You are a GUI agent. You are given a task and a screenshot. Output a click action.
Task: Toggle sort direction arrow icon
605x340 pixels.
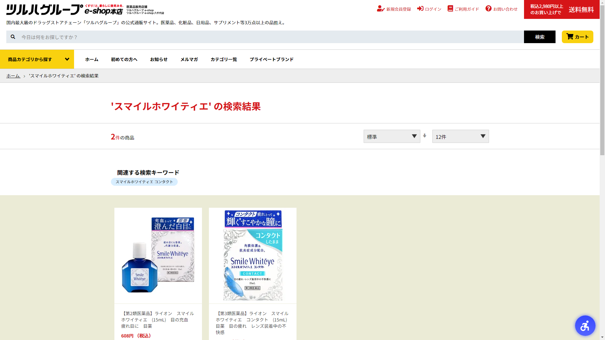pos(425,136)
